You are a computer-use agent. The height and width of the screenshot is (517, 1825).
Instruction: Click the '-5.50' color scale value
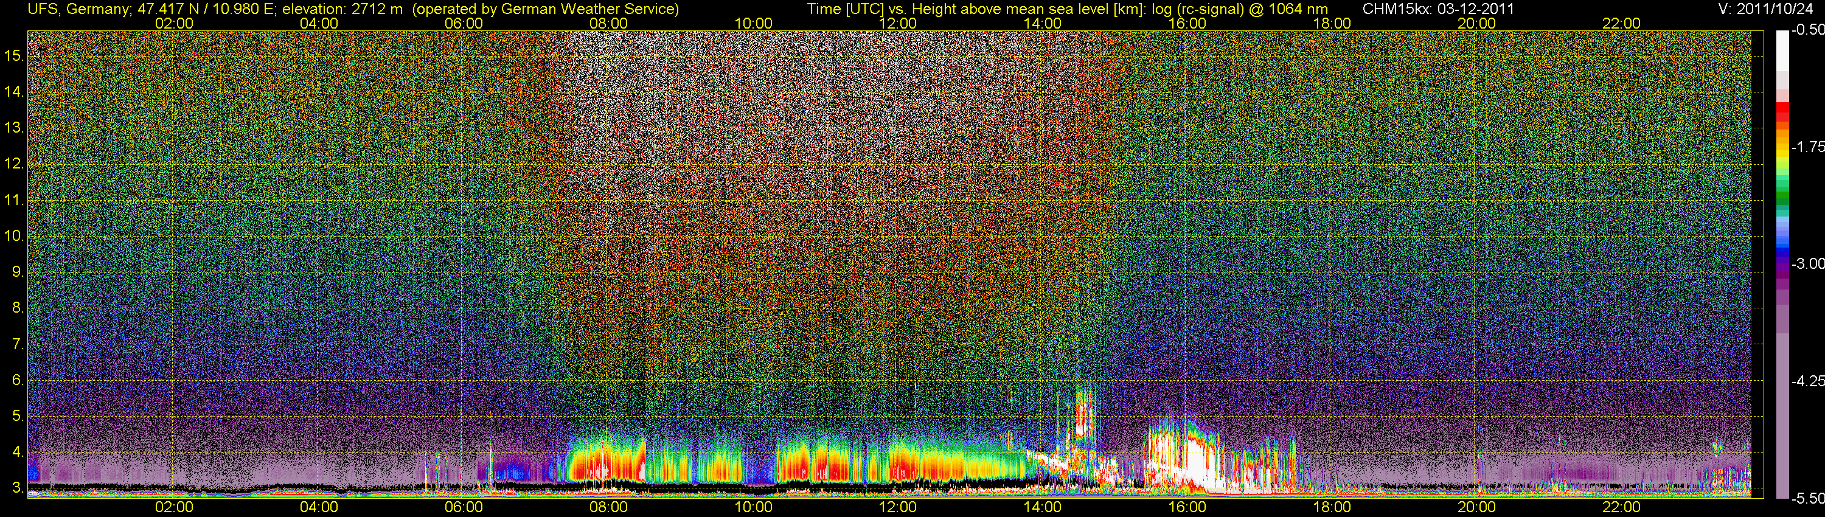click(1807, 498)
